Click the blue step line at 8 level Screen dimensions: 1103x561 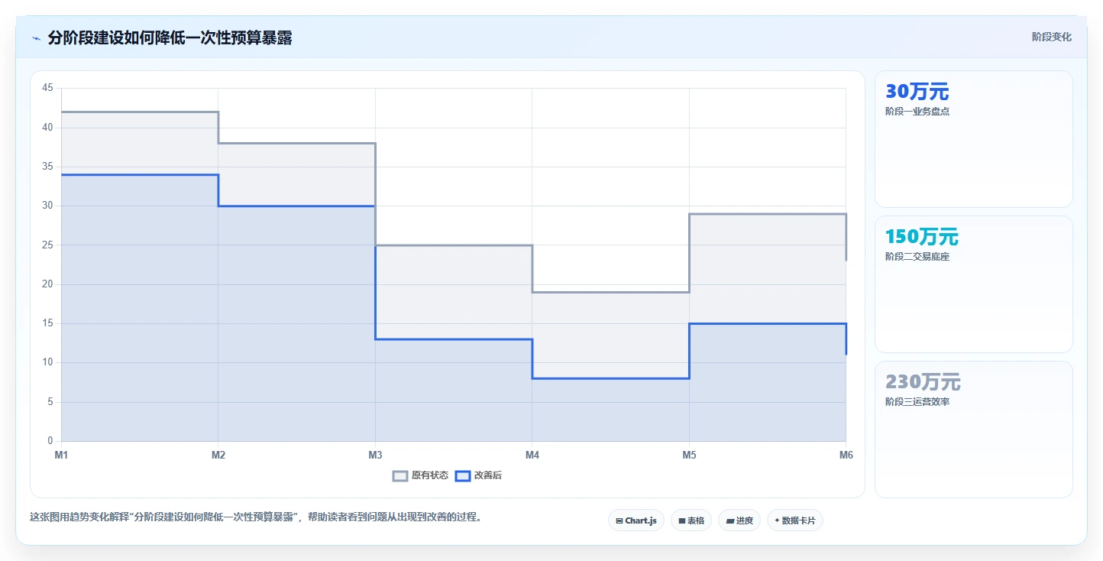point(611,378)
